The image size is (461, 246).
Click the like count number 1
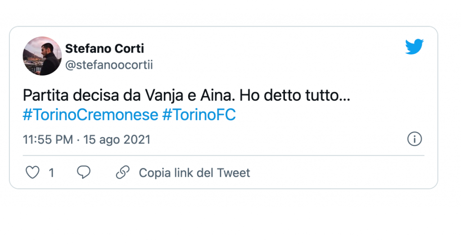[x=51, y=173]
